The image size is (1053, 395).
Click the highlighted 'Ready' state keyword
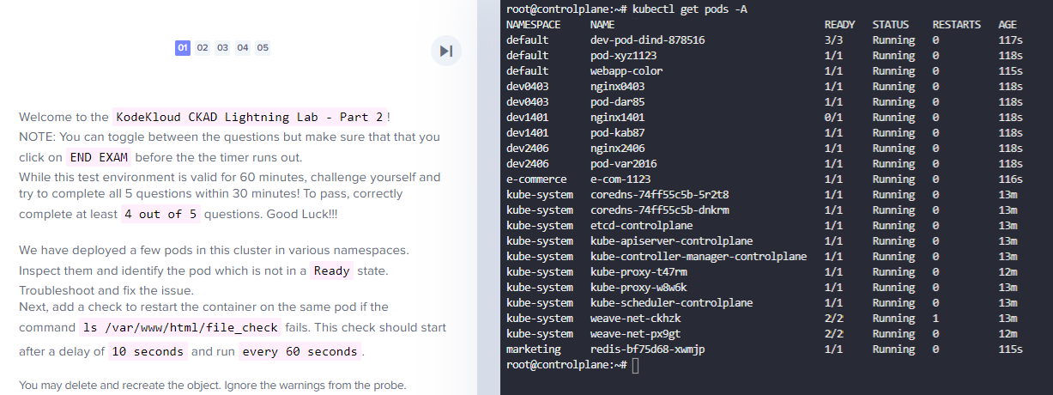[x=332, y=271]
